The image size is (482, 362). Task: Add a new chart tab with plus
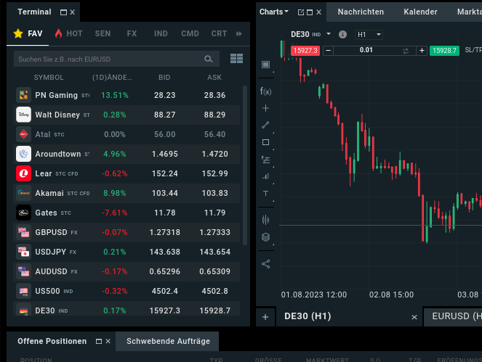click(265, 317)
